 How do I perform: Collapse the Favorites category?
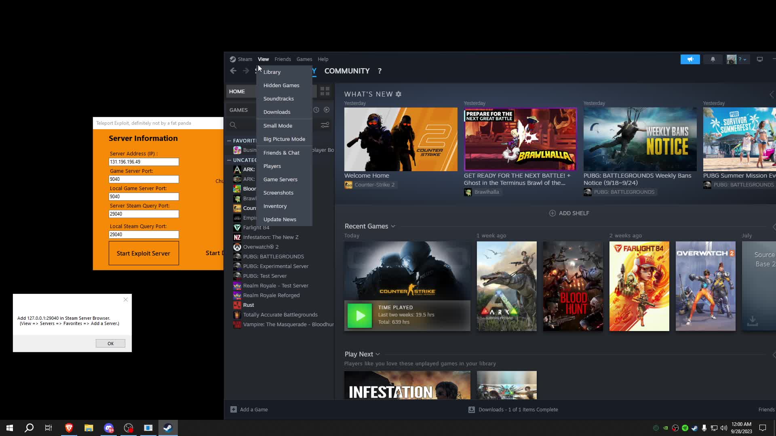(229, 140)
